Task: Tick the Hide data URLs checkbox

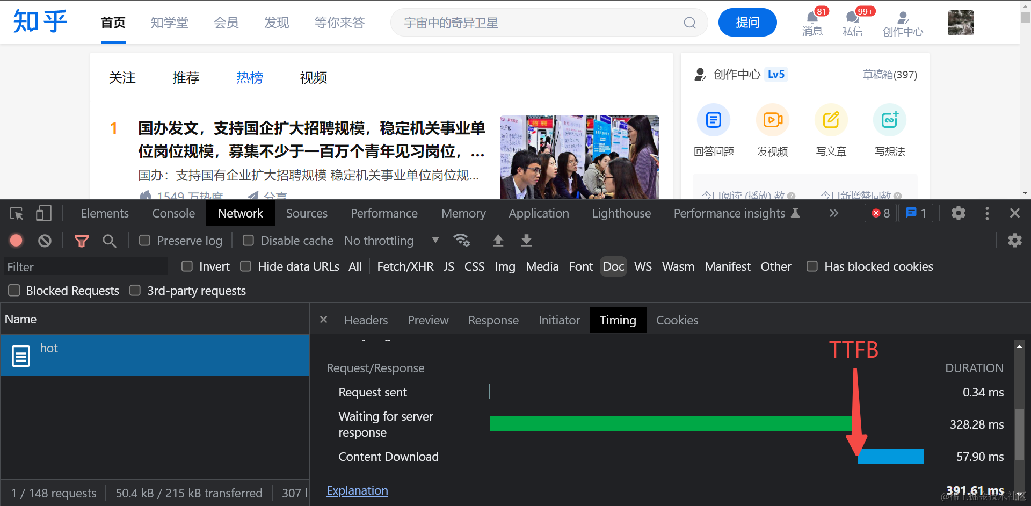Action: pyautogui.click(x=246, y=266)
